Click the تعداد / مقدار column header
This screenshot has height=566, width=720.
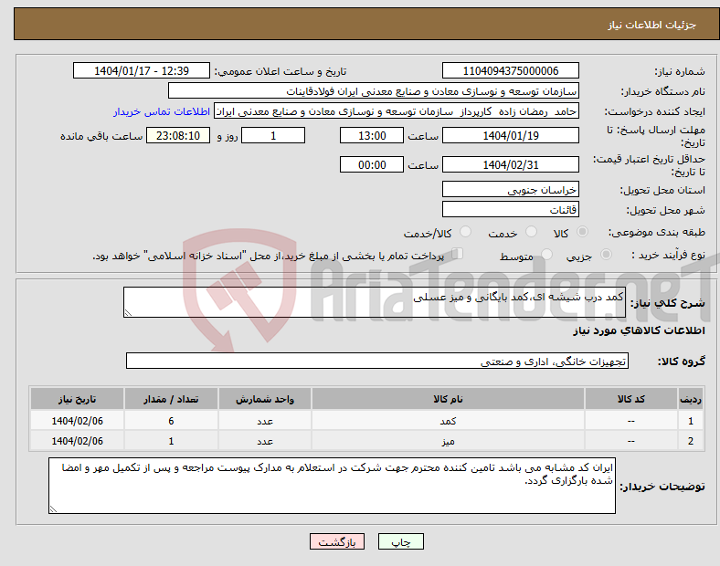pos(171,399)
